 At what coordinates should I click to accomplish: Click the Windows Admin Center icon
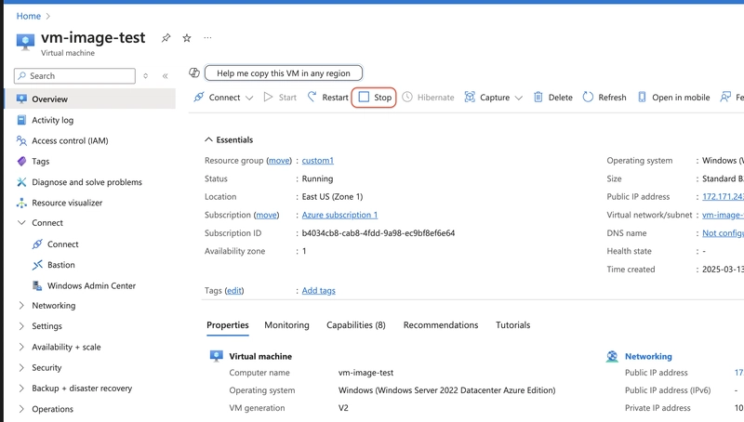pyautogui.click(x=37, y=285)
